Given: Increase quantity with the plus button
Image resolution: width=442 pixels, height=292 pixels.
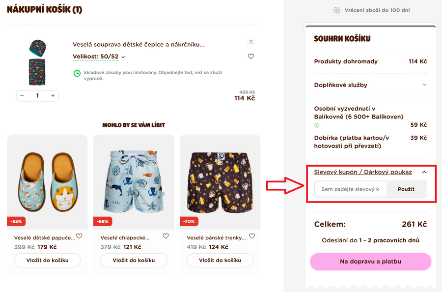Looking at the screenshot, I should pos(53,95).
